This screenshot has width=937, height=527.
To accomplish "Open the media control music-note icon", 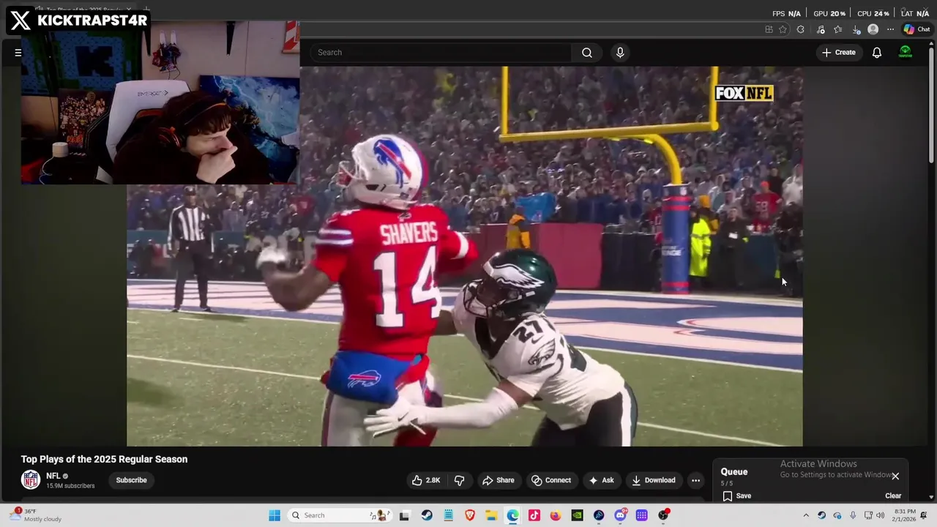I will 820,29.
